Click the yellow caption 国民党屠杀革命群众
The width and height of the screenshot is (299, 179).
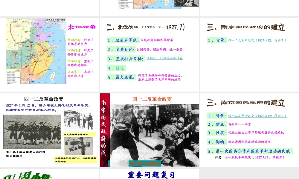click(x=79, y=134)
